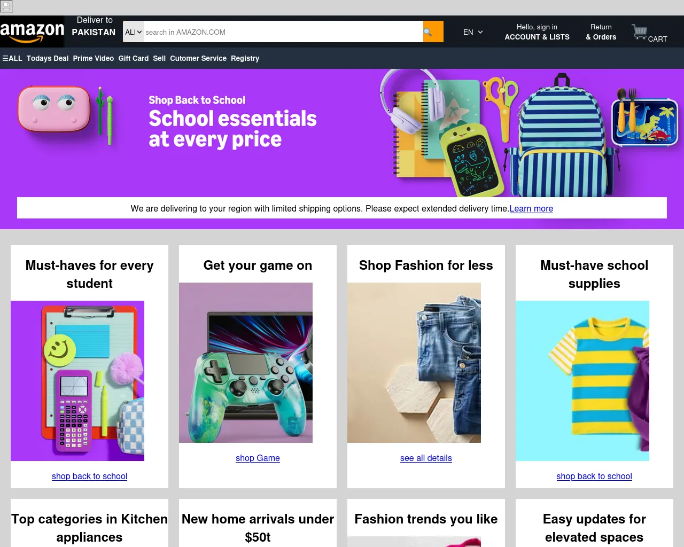This screenshot has width=684, height=547.
Task: Click the pink pencil case with eyes
Action: [54, 108]
